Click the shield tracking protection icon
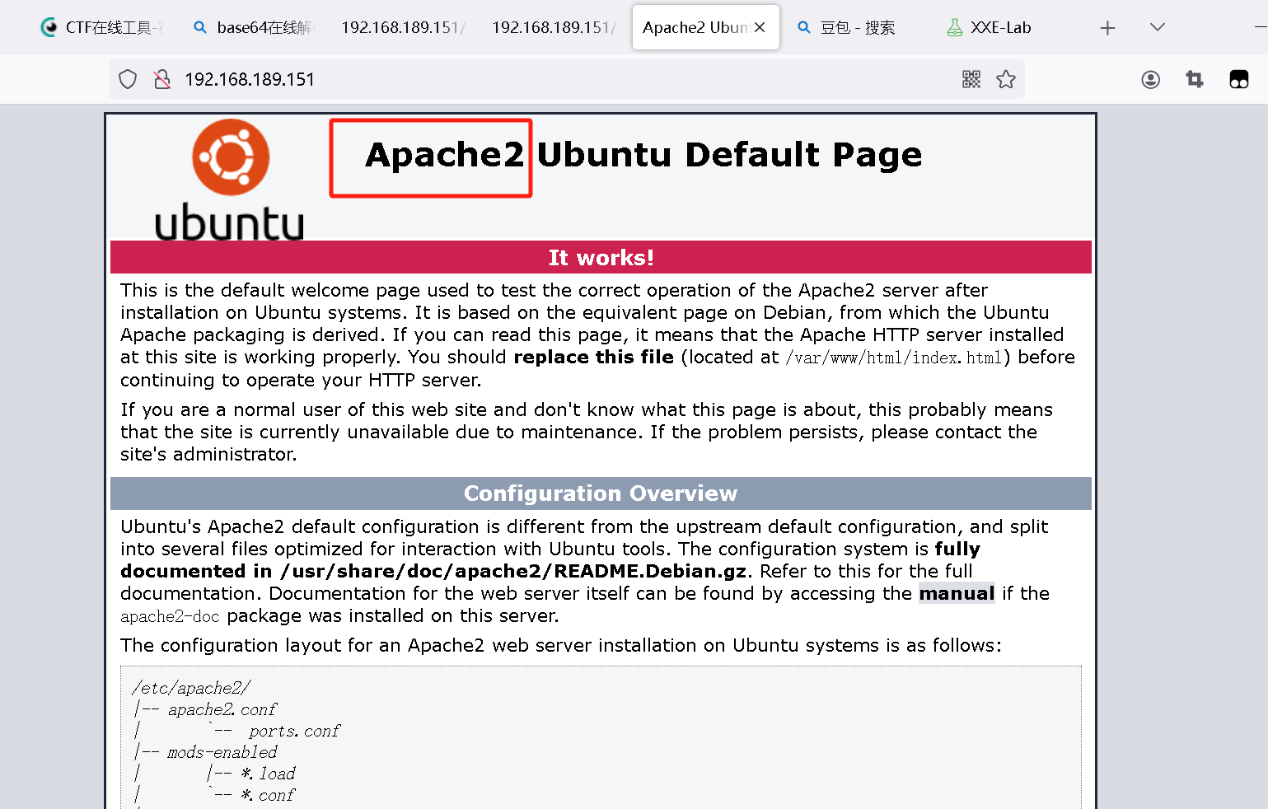 [128, 79]
